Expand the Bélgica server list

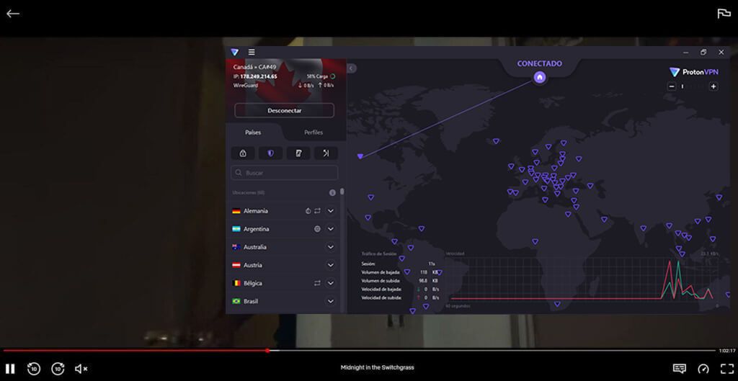(x=330, y=283)
